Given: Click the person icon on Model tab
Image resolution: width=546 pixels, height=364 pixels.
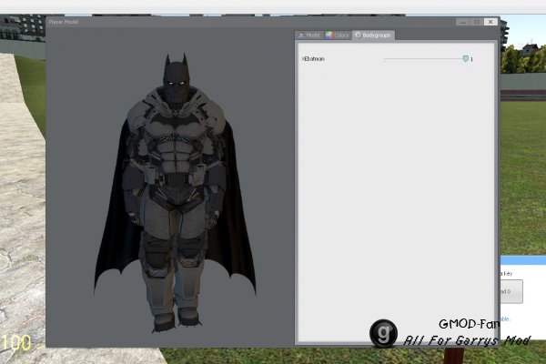Looking at the screenshot, I should (301, 35).
